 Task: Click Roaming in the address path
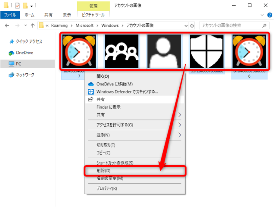click(x=59, y=25)
